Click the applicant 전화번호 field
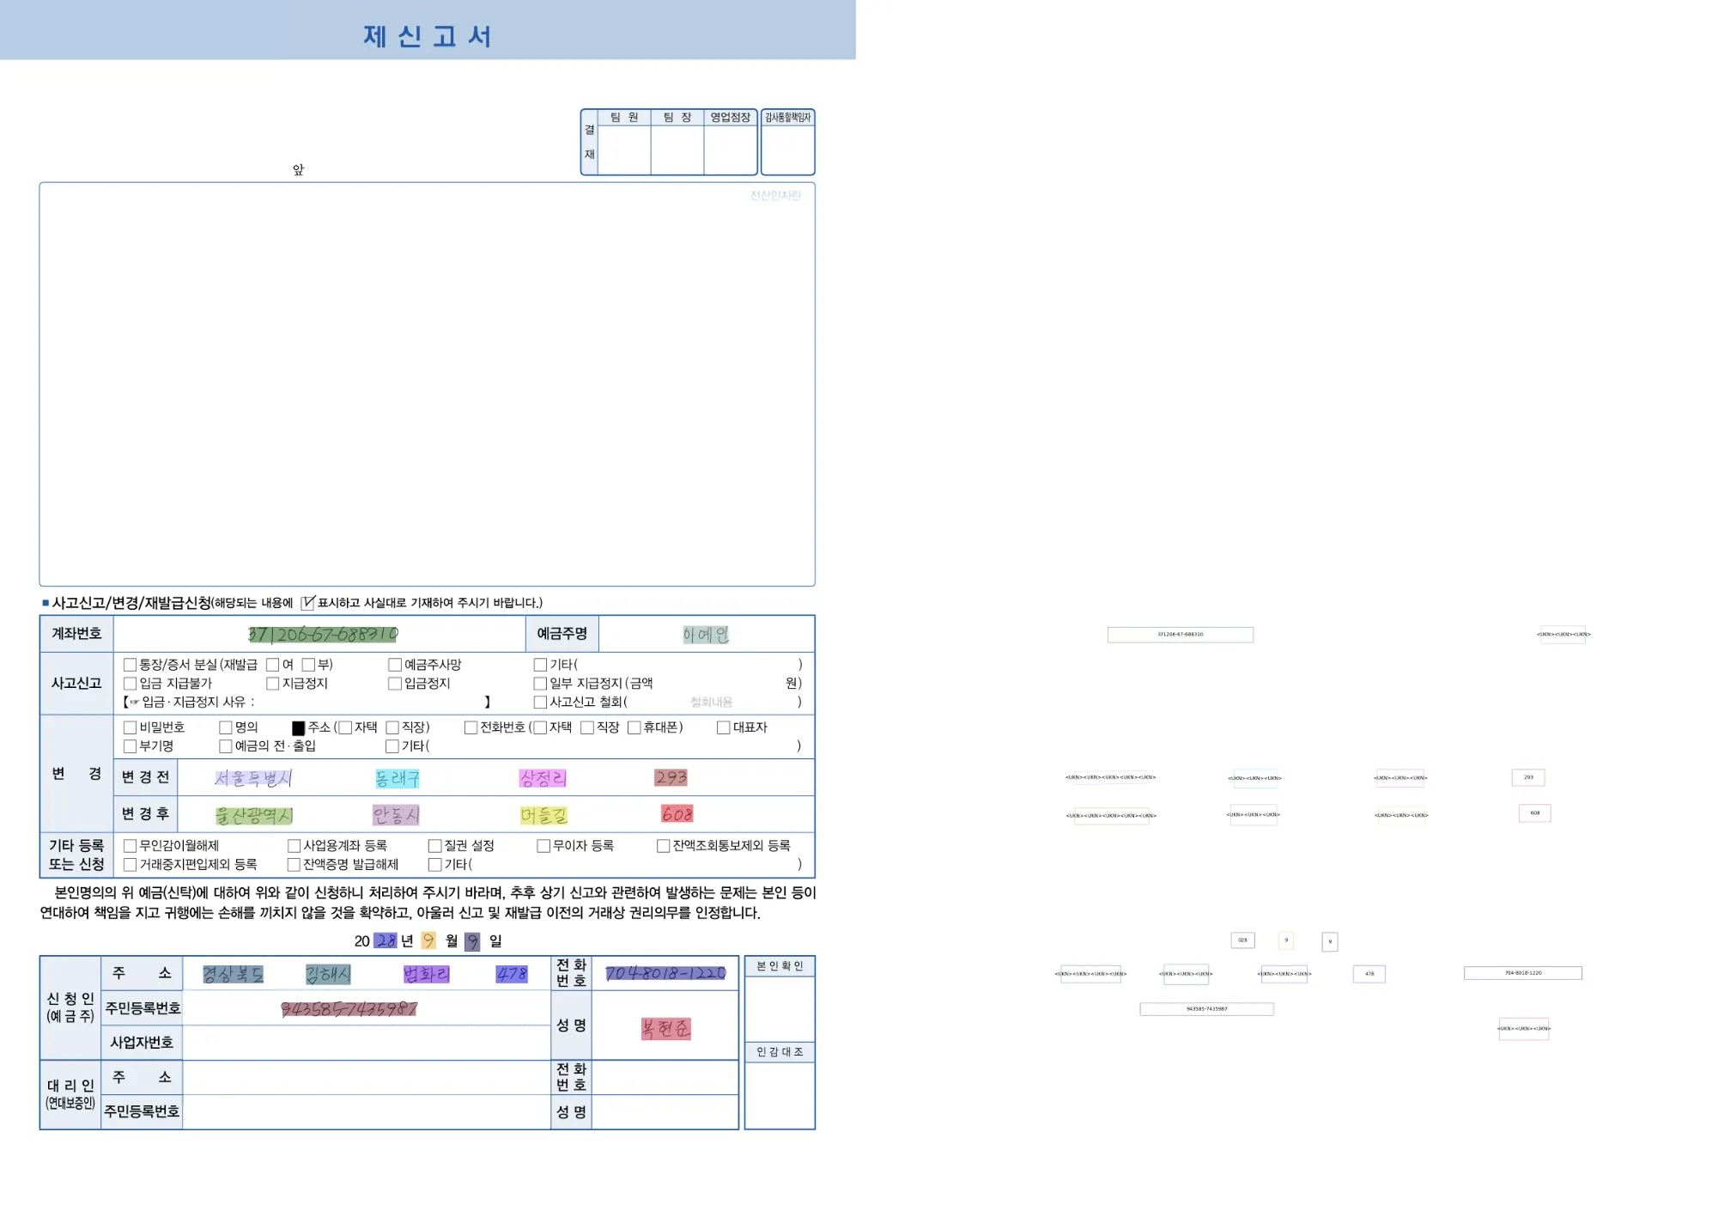Image resolution: width=1712 pixels, height=1211 pixels. tap(665, 973)
